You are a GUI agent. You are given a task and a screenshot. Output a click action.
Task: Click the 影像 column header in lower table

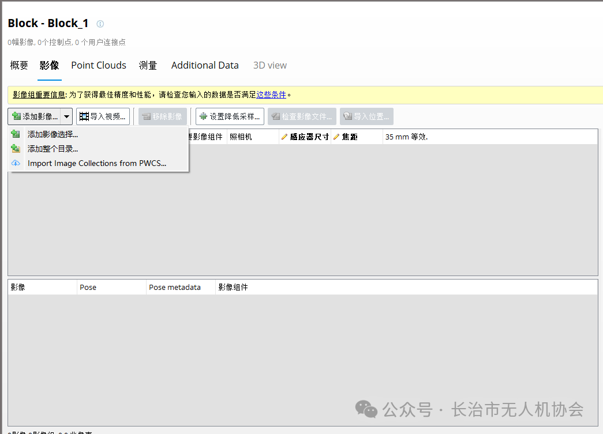coord(42,287)
